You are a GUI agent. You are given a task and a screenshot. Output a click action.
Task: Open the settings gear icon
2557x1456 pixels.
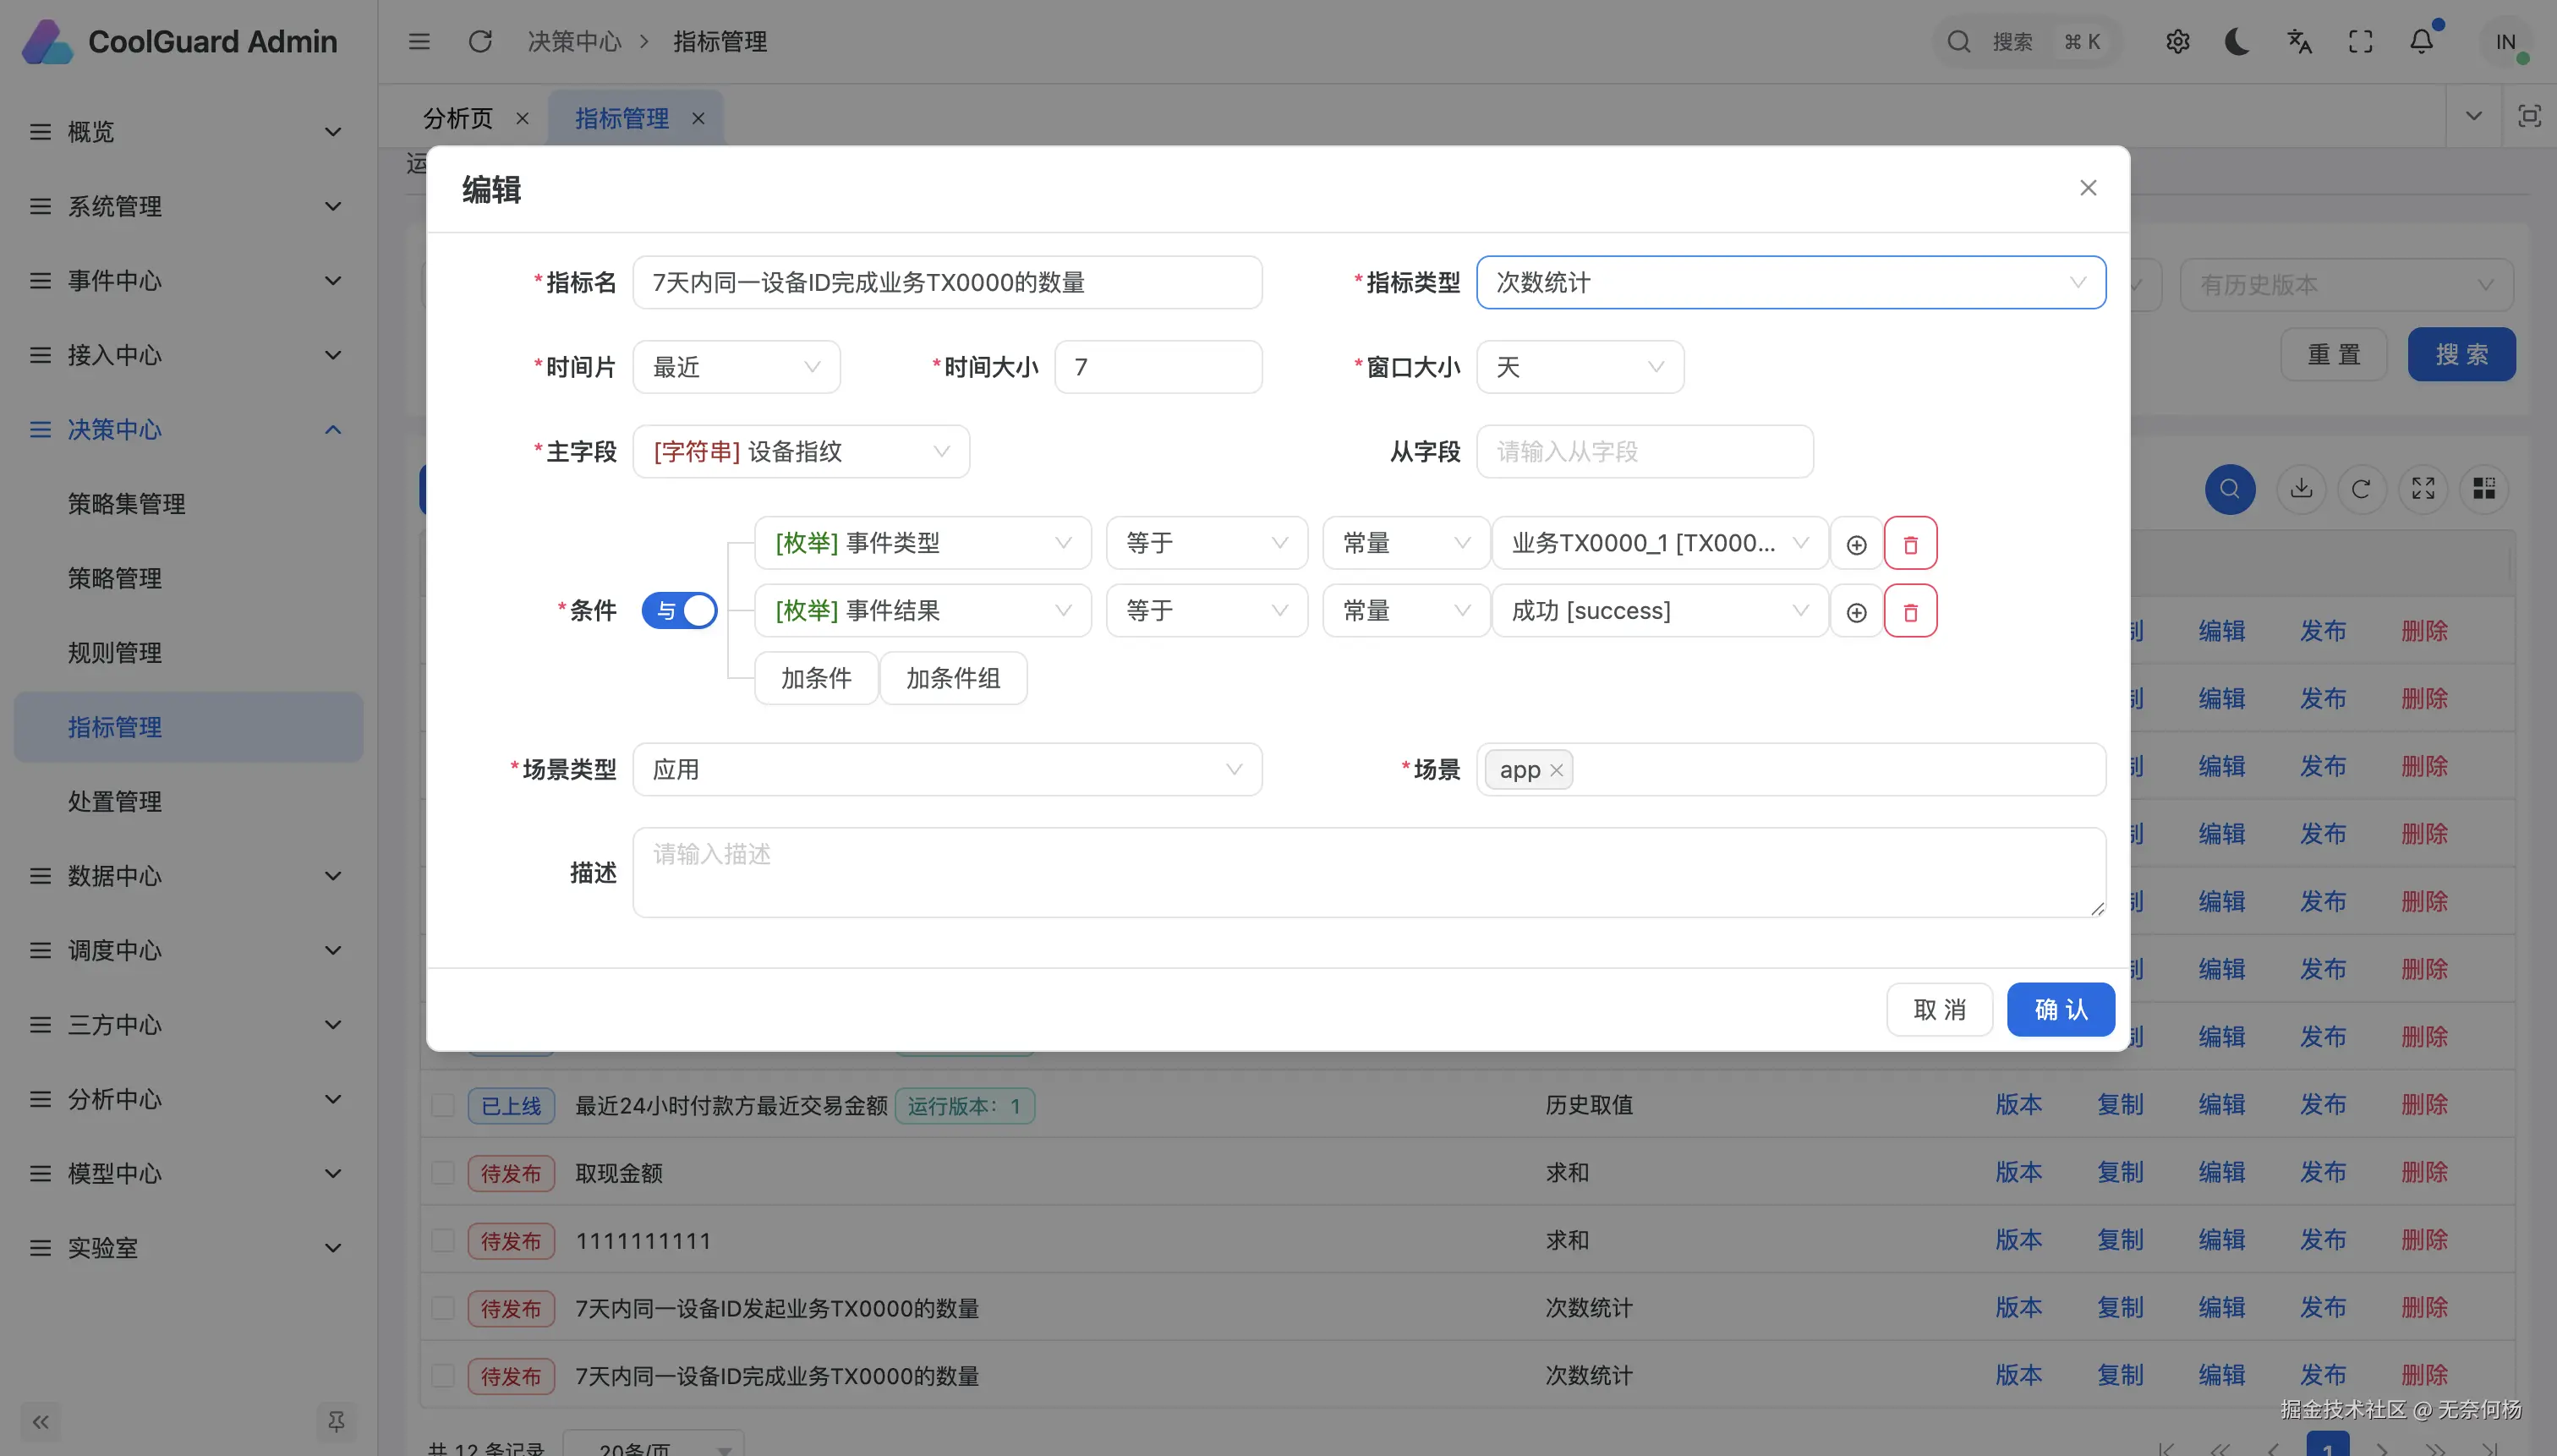pos(2177,42)
